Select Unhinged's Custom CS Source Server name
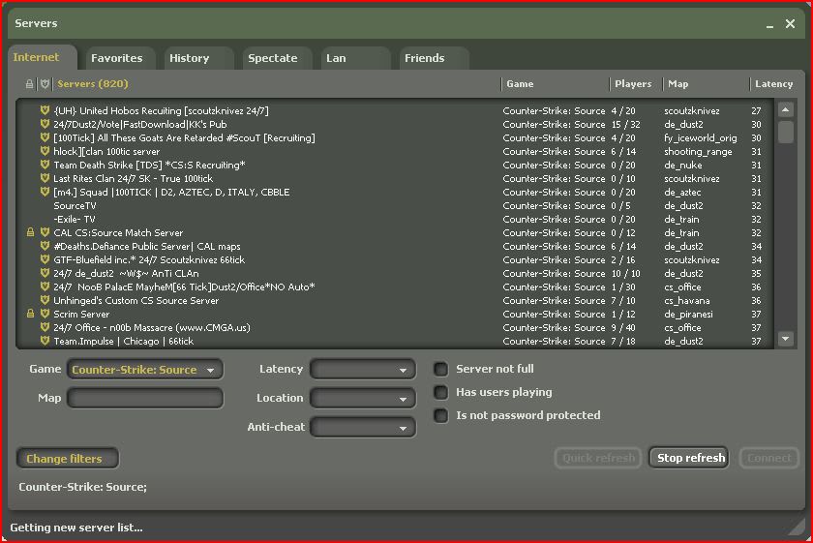This screenshot has height=543, width=813. pyautogui.click(x=135, y=301)
